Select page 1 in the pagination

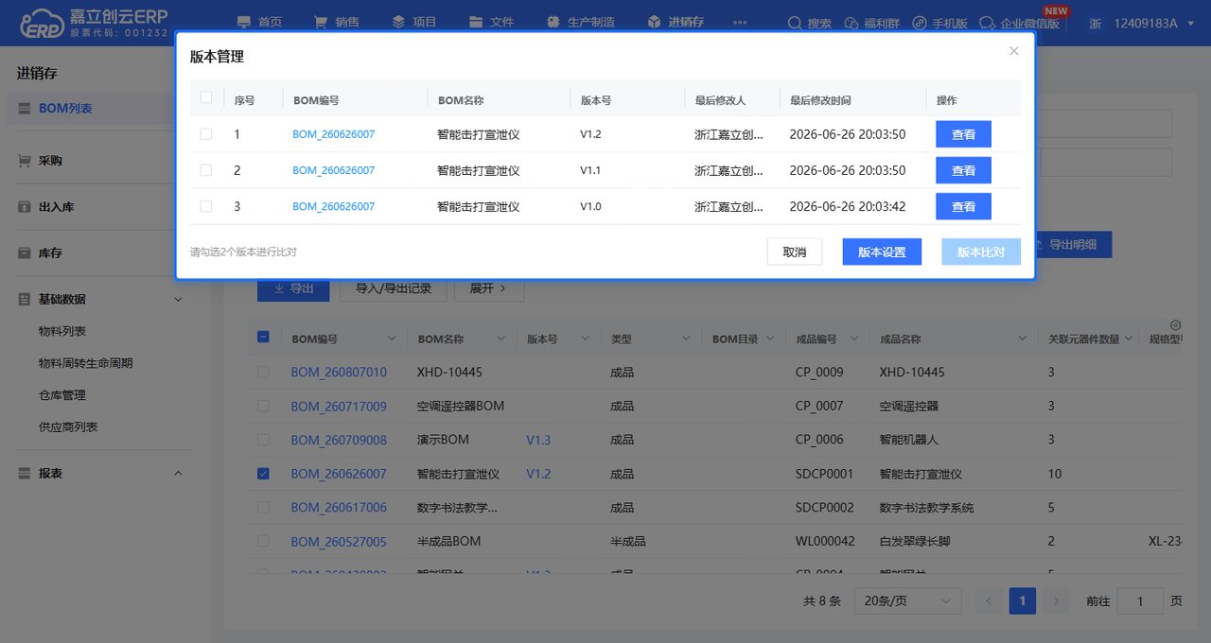coord(1023,600)
